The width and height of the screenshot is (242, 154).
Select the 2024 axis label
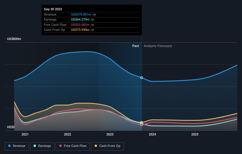point(152,134)
